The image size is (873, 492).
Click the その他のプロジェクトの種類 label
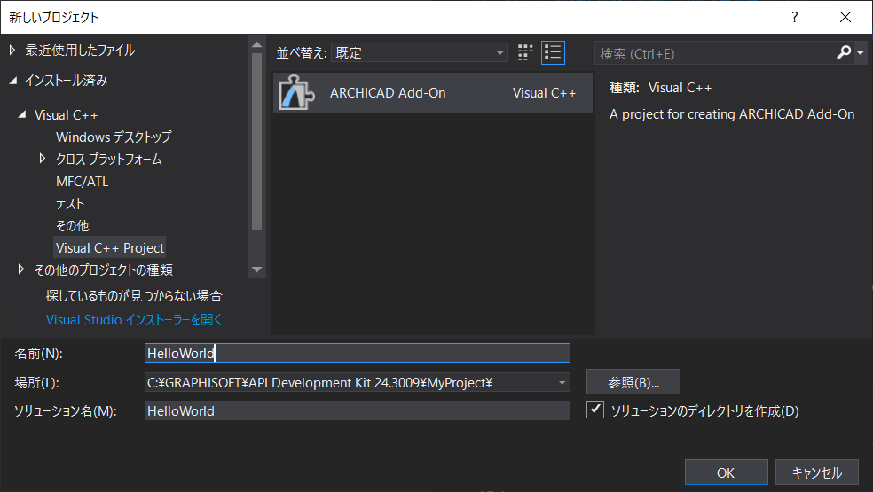(x=104, y=269)
